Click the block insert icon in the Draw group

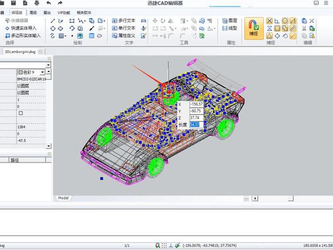[92, 21]
